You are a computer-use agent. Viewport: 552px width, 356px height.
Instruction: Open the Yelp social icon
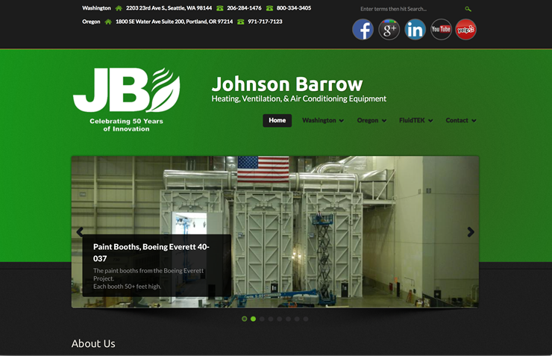[465, 30]
